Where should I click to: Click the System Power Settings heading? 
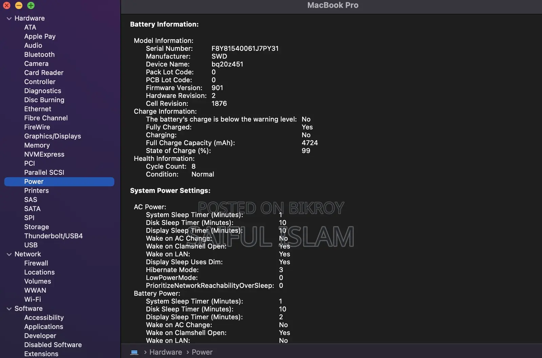pyautogui.click(x=170, y=191)
